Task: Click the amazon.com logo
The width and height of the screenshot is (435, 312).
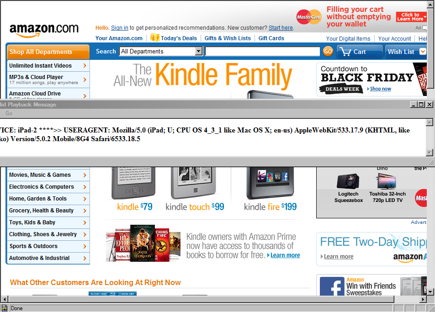Action: pyautogui.click(x=44, y=30)
